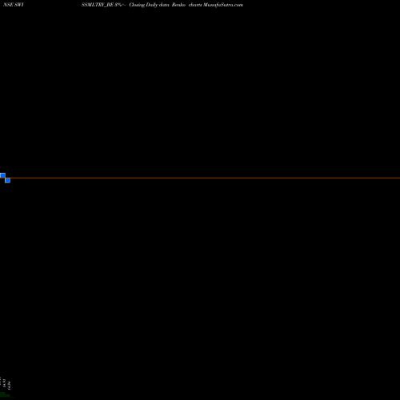Click the 'Renko' chart type label
Screen dimensions: 400x400
pyautogui.click(x=178, y=5)
